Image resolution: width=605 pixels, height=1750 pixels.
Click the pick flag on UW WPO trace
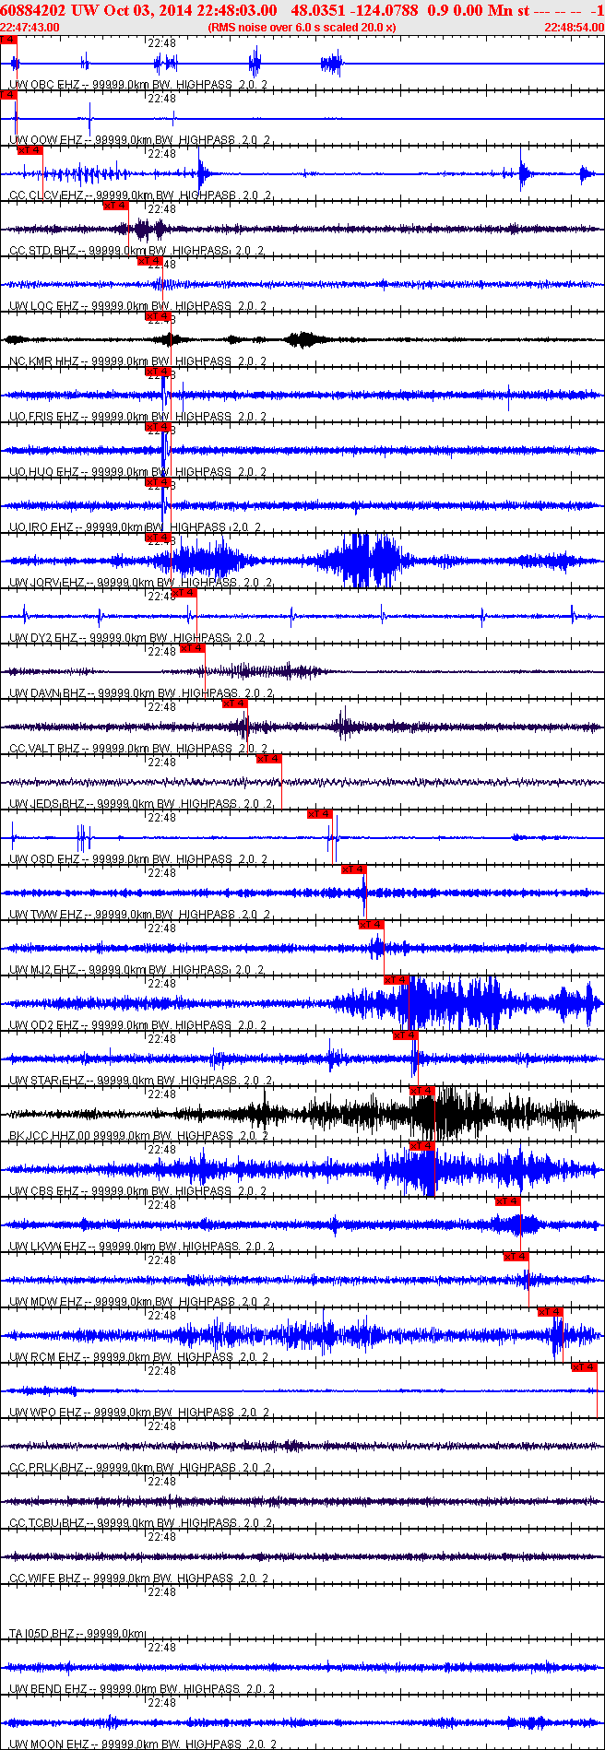tap(584, 1367)
